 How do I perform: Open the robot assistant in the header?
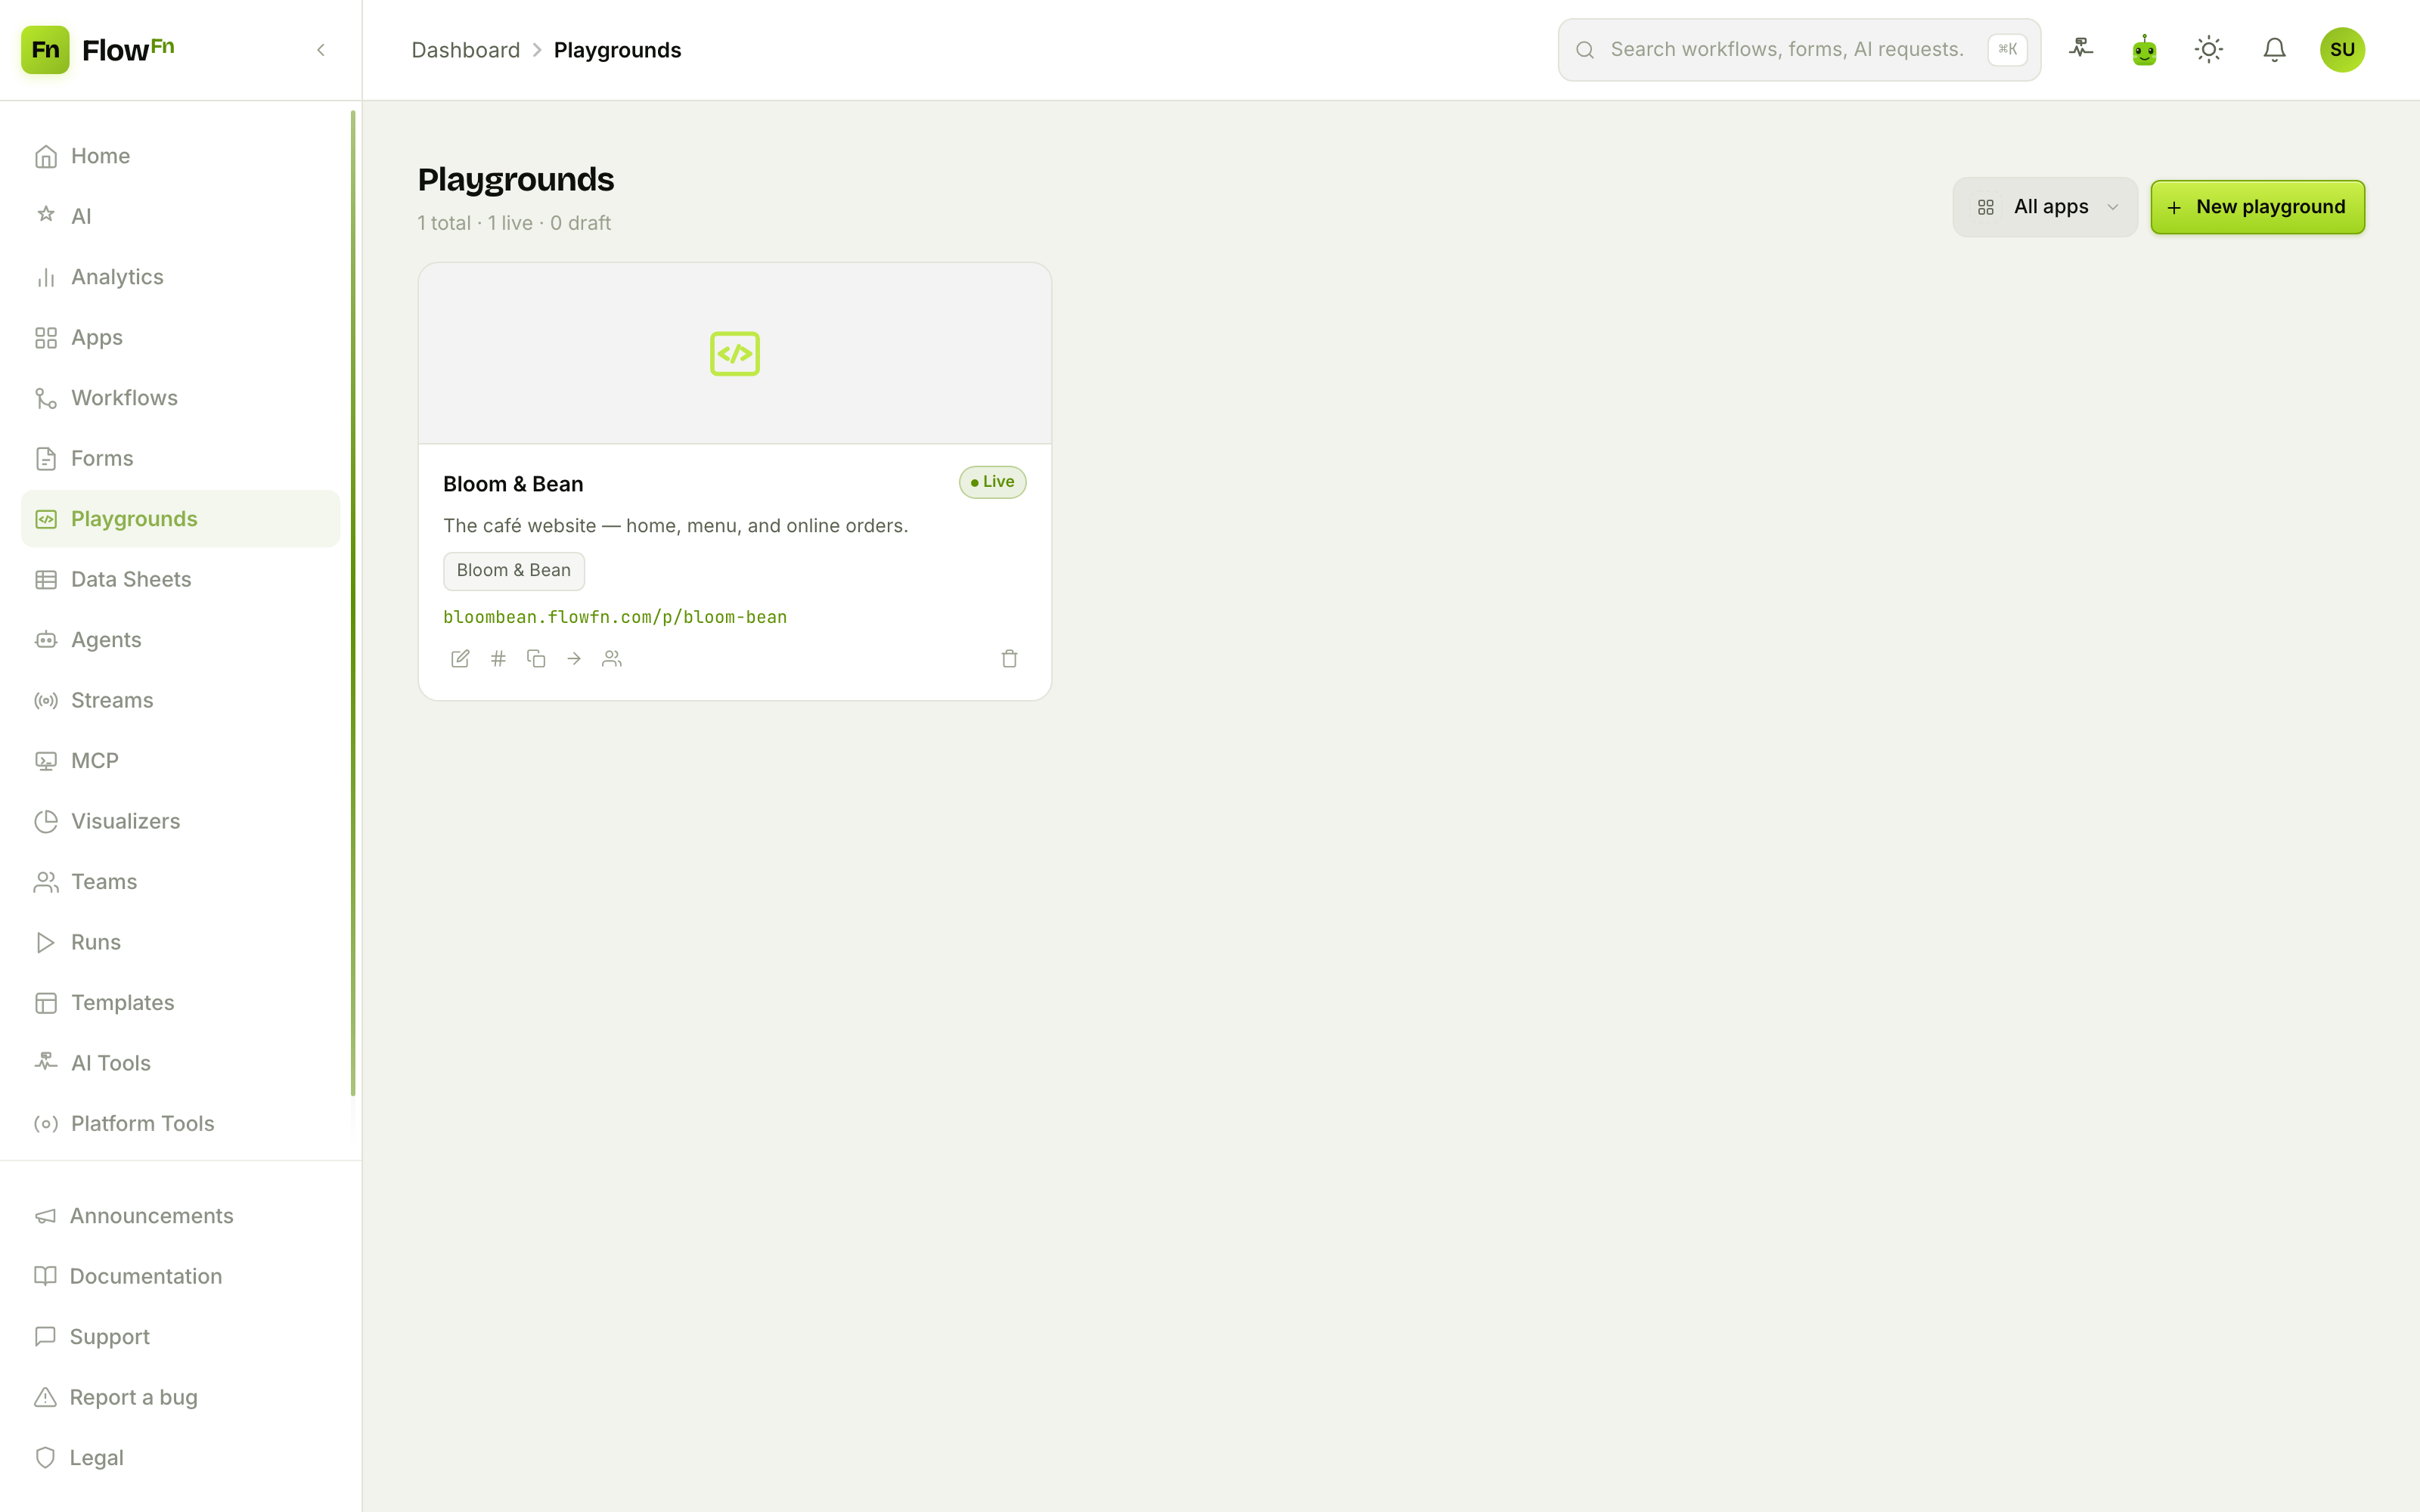pyautogui.click(x=2144, y=50)
